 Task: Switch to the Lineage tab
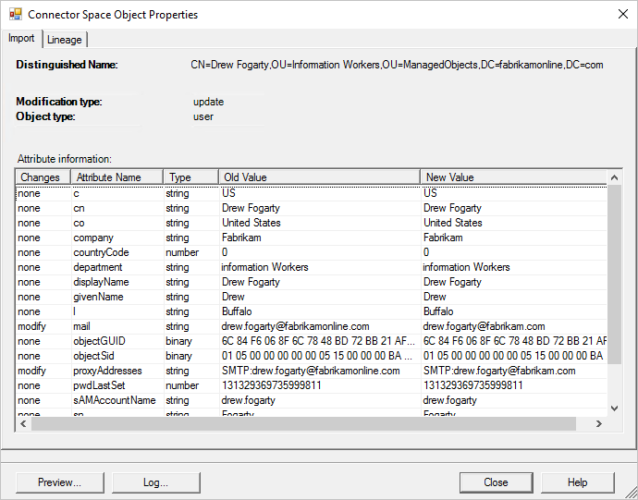pyautogui.click(x=65, y=40)
